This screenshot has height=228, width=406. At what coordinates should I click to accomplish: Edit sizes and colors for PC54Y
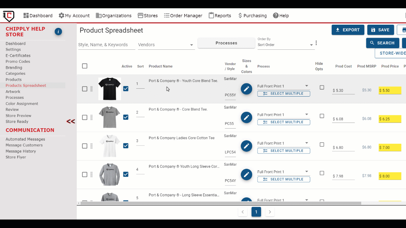click(246, 174)
